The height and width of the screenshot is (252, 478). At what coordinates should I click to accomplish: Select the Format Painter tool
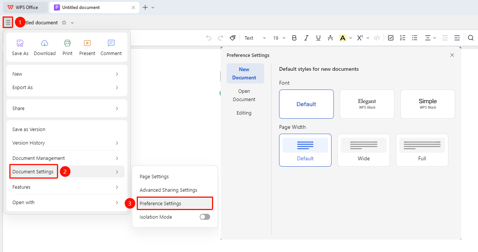click(x=233, y=38)
